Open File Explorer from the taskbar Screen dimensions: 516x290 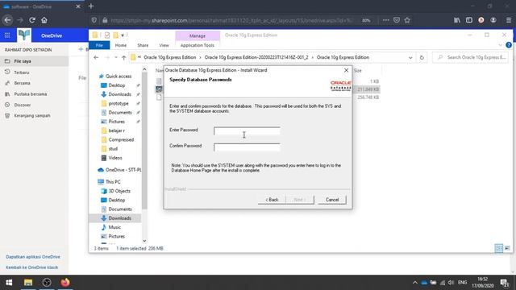click(28, 283)
